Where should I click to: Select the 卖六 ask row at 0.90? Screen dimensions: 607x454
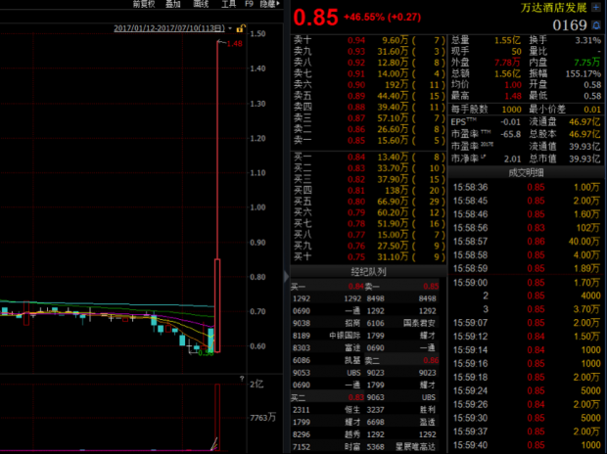368,85
